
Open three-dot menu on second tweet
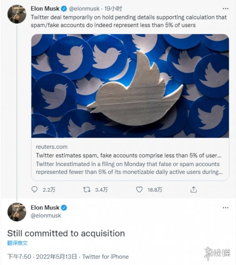(225, 208)
